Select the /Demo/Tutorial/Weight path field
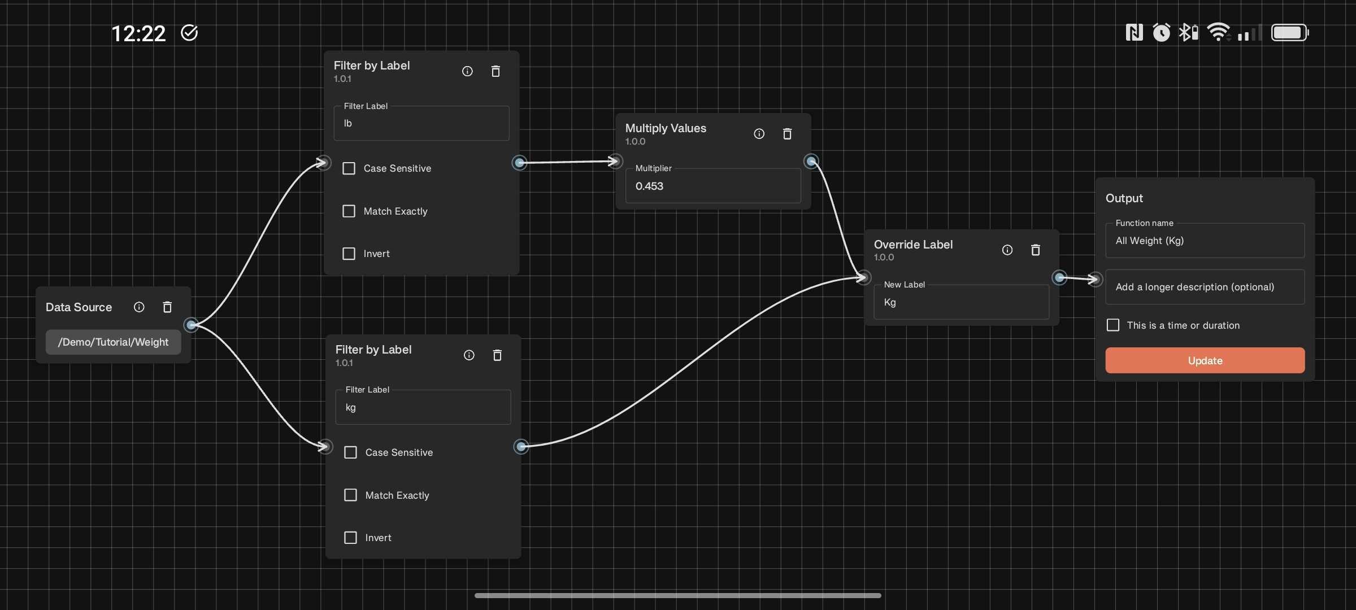 pos(113,342)
